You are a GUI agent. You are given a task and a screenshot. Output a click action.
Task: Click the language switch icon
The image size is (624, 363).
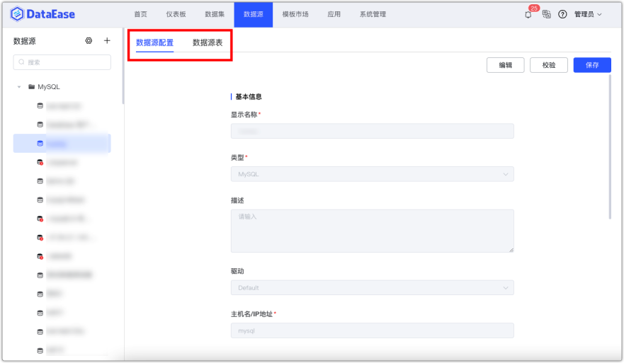pyautogui.click(x=546, y=14)
